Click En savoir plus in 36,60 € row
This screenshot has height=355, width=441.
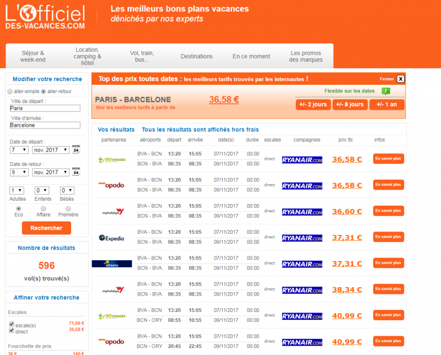[x=389, y=211]
